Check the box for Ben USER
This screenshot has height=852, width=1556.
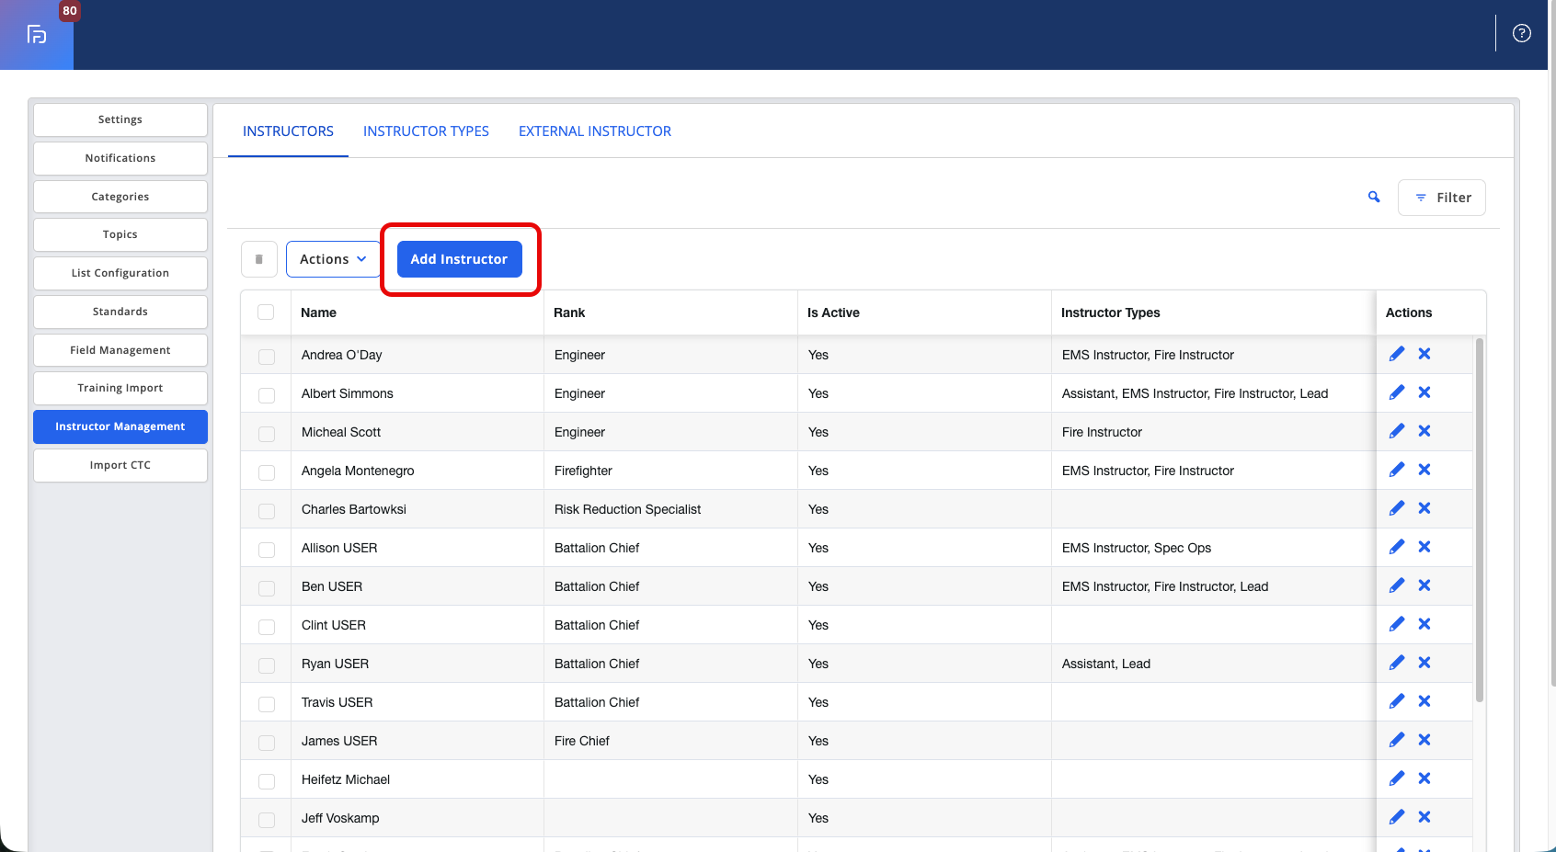coord(267,588)
